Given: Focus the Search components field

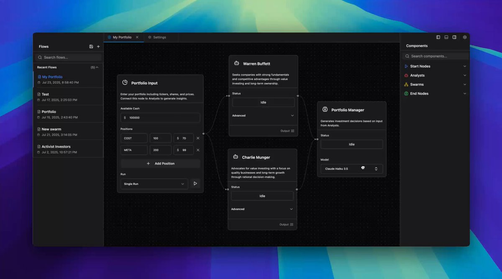Looking at the screenshot, I should coord(435,56).
